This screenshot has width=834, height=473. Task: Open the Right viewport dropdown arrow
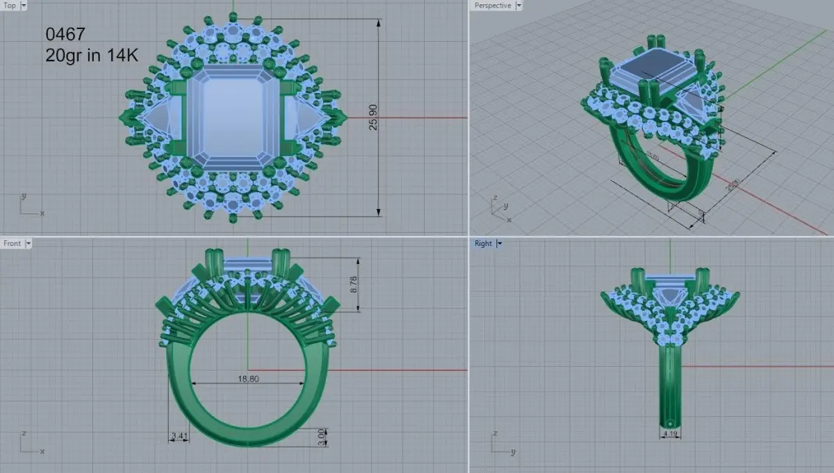[x=499, y=243]
